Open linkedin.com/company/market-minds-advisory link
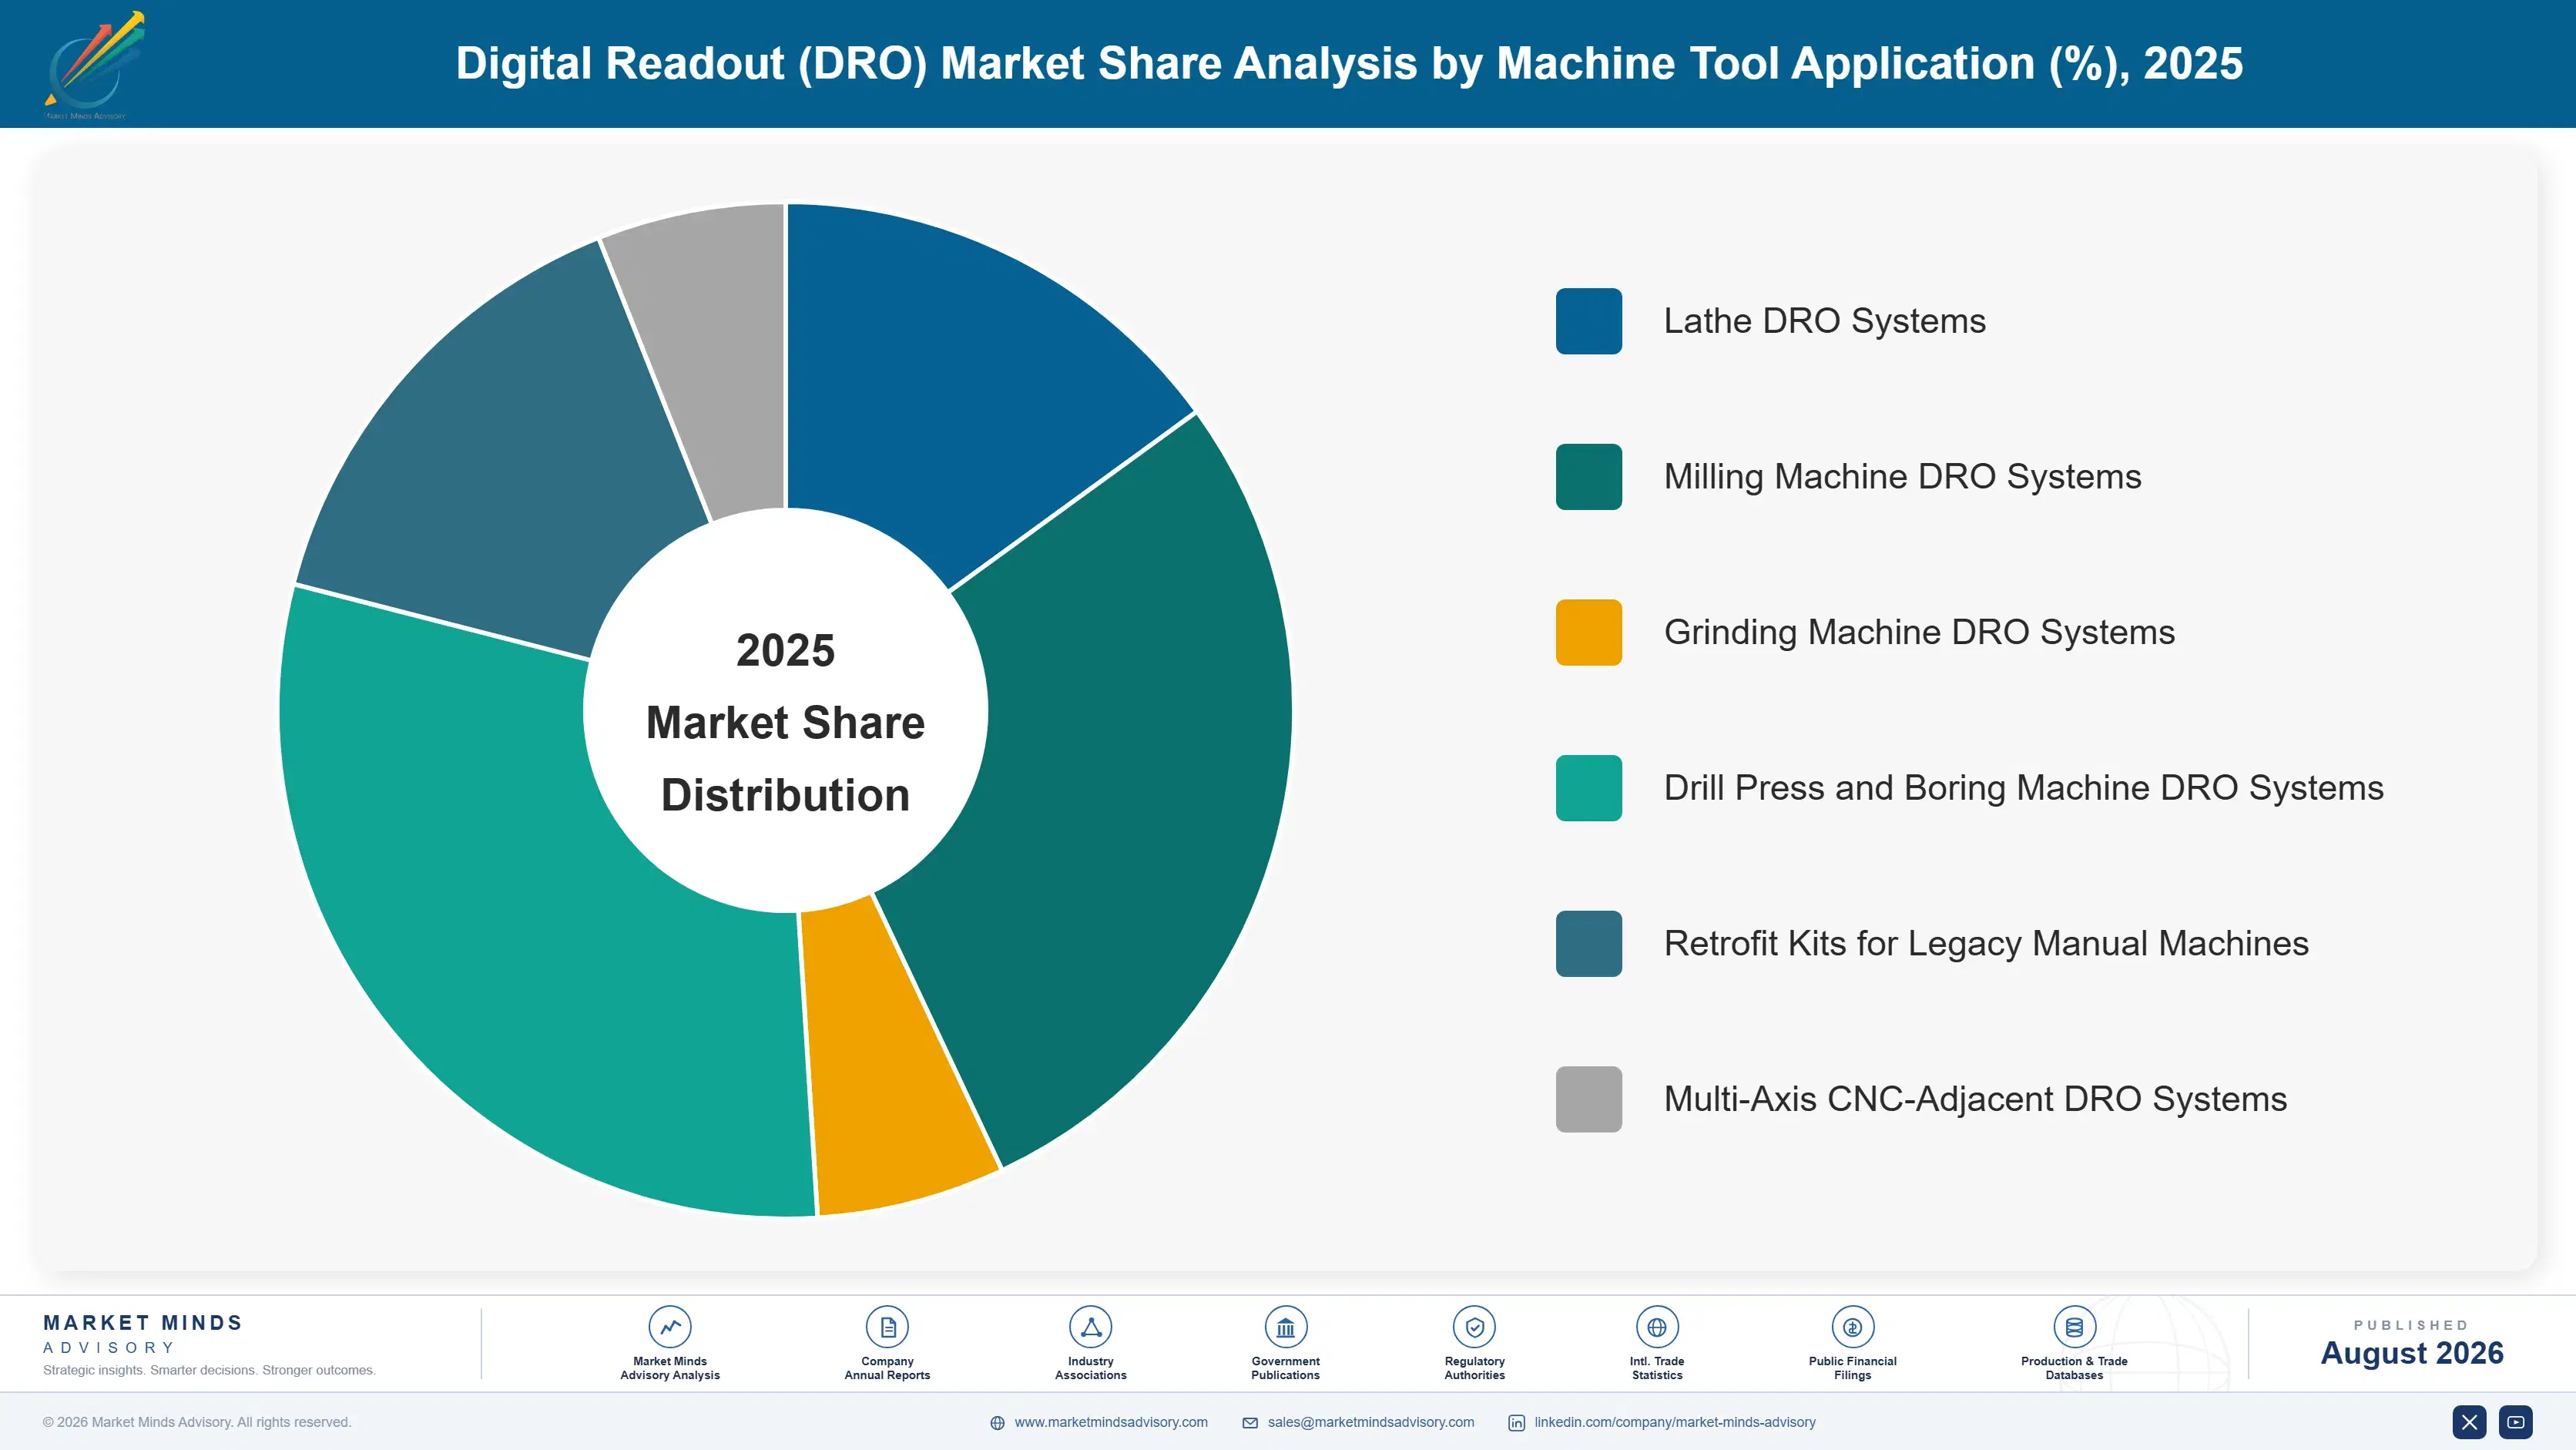 [1675, 1422]
